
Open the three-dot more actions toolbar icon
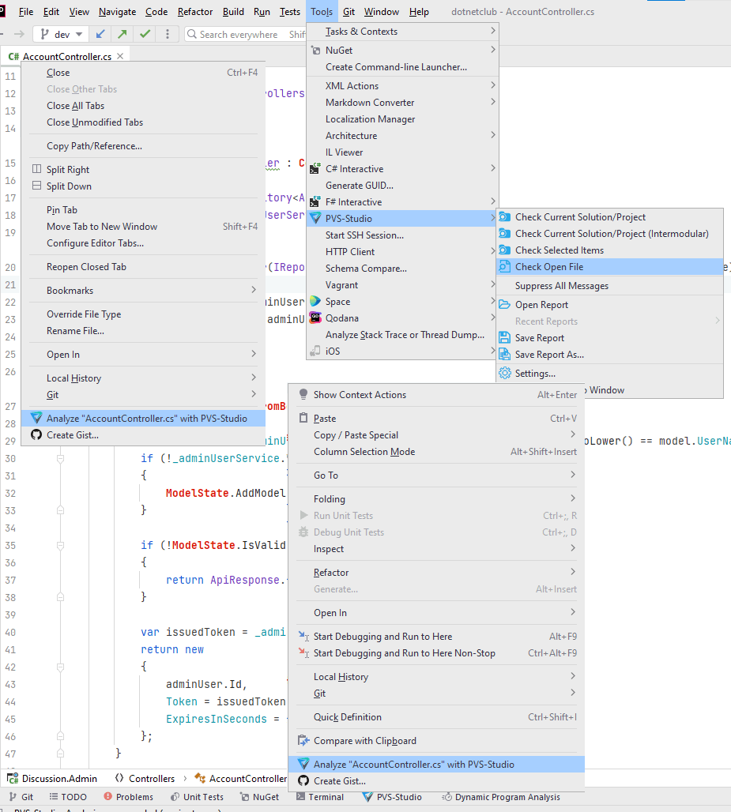pyautogui.click(x=167, y=35)
